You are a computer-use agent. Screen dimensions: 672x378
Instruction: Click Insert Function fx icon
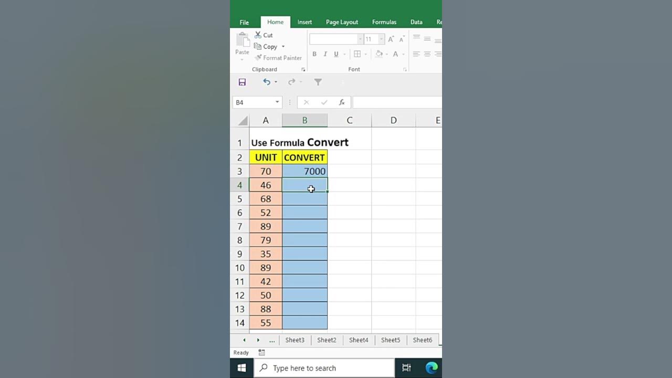[342, 102]
